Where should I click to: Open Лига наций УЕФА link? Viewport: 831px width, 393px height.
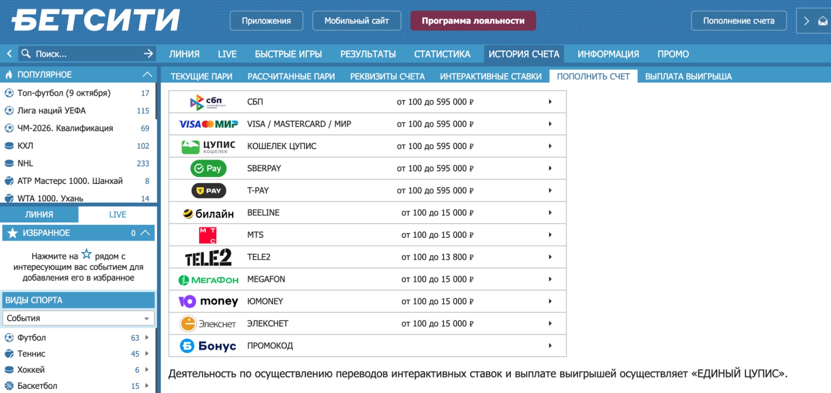[52, 110]
